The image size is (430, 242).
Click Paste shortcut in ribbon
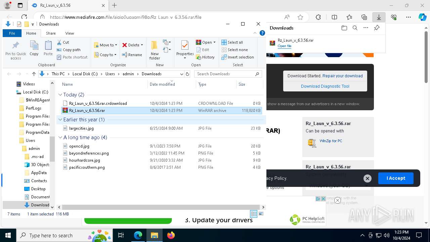pos(72,57)
